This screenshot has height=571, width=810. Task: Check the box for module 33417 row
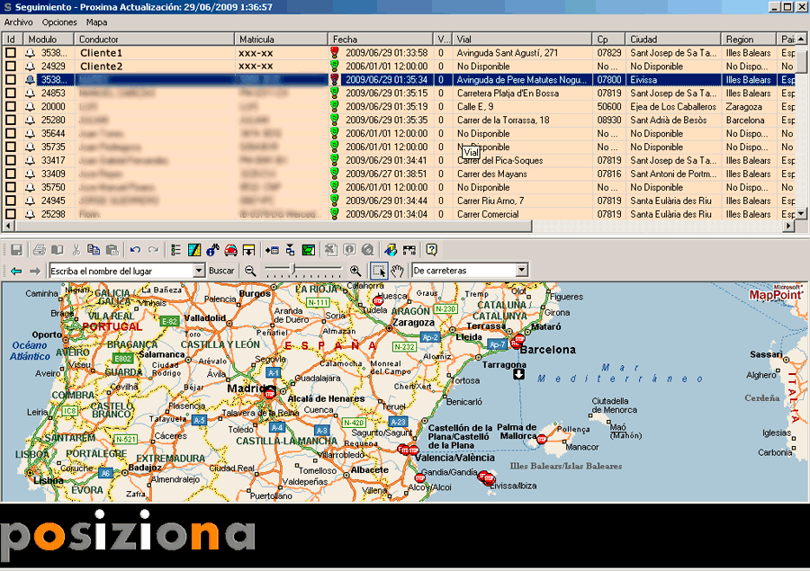[10, 161]
